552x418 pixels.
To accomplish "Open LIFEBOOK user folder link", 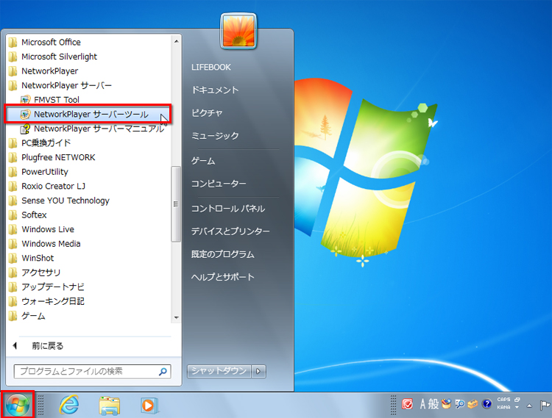I will [211, 67].
